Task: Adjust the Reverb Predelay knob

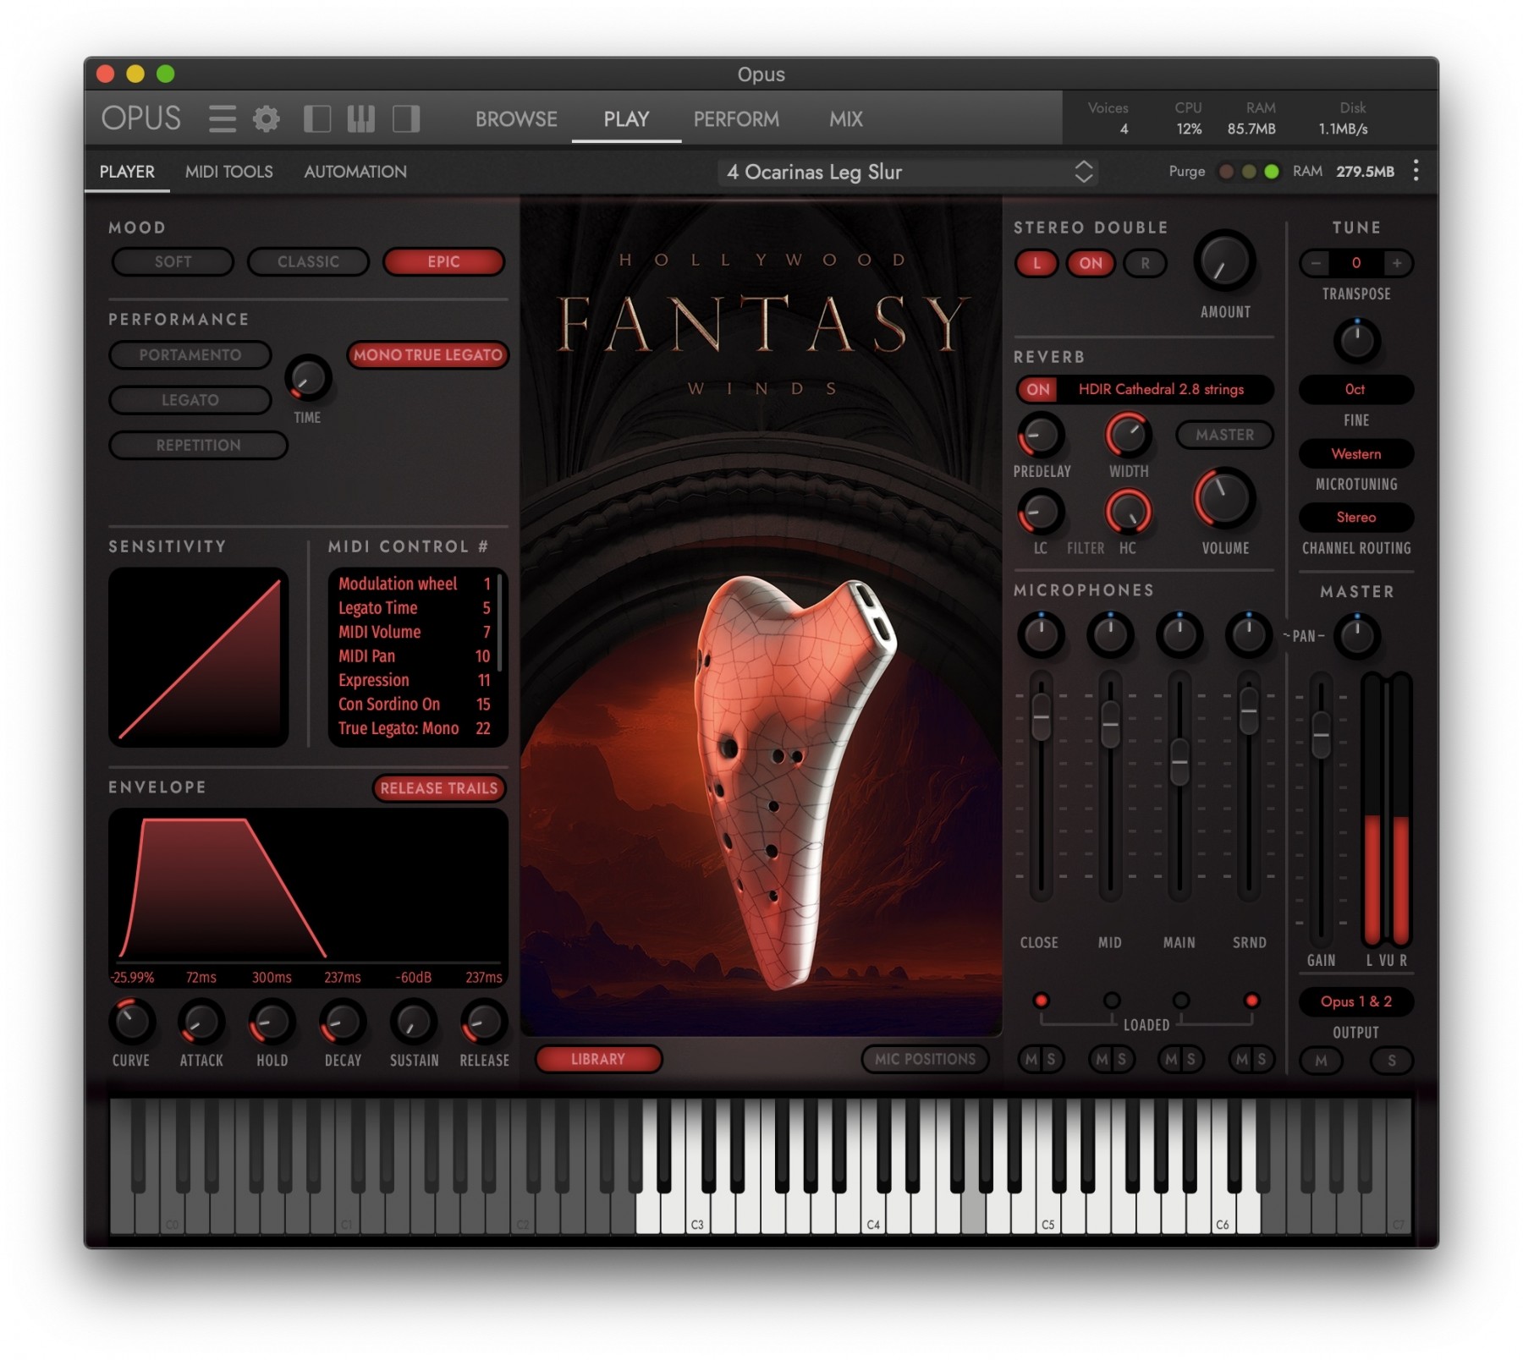Action: coord(1041,436)
